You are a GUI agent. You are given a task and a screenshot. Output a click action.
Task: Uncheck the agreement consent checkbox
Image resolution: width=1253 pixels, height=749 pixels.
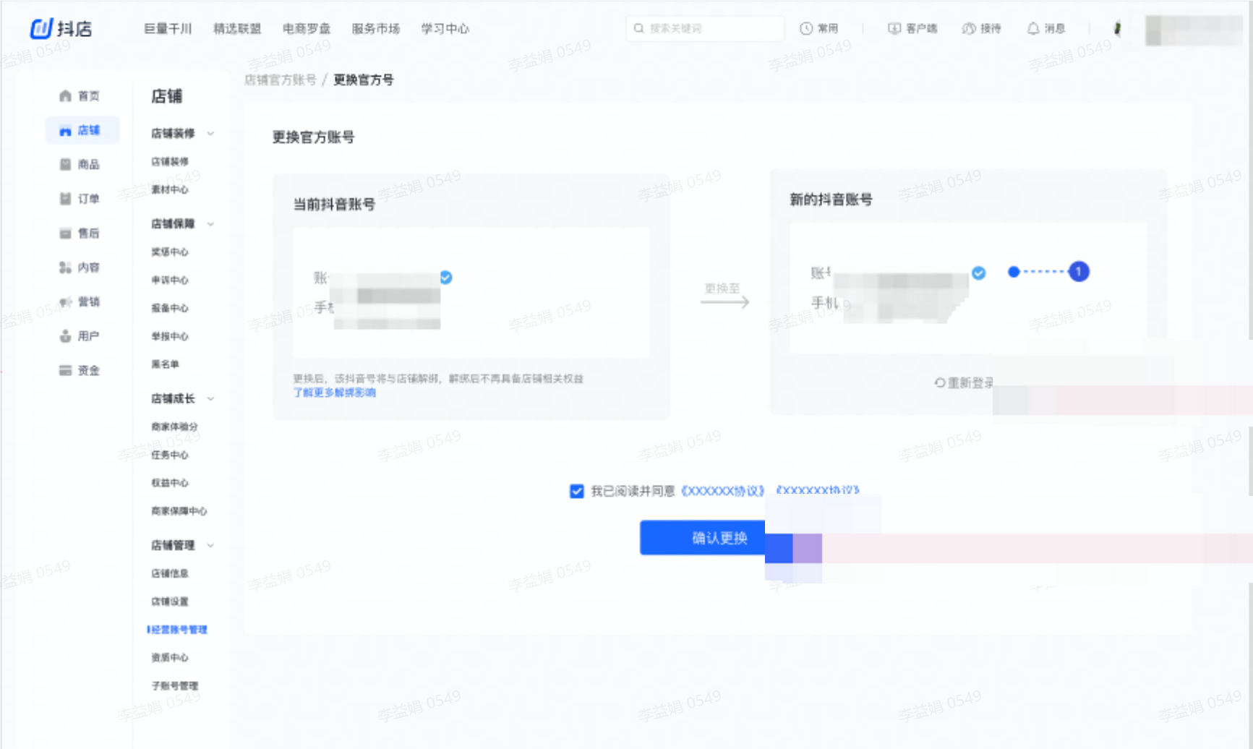576,491
